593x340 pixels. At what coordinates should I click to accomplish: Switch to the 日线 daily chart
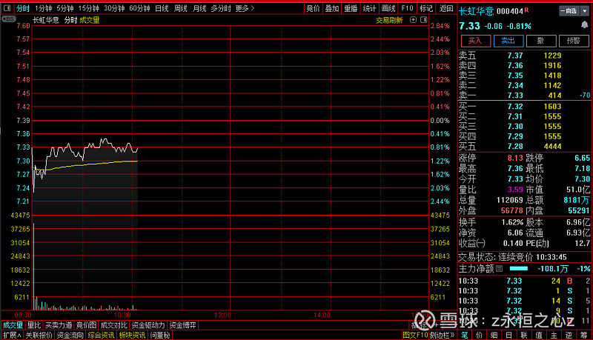tap(162, 8)
